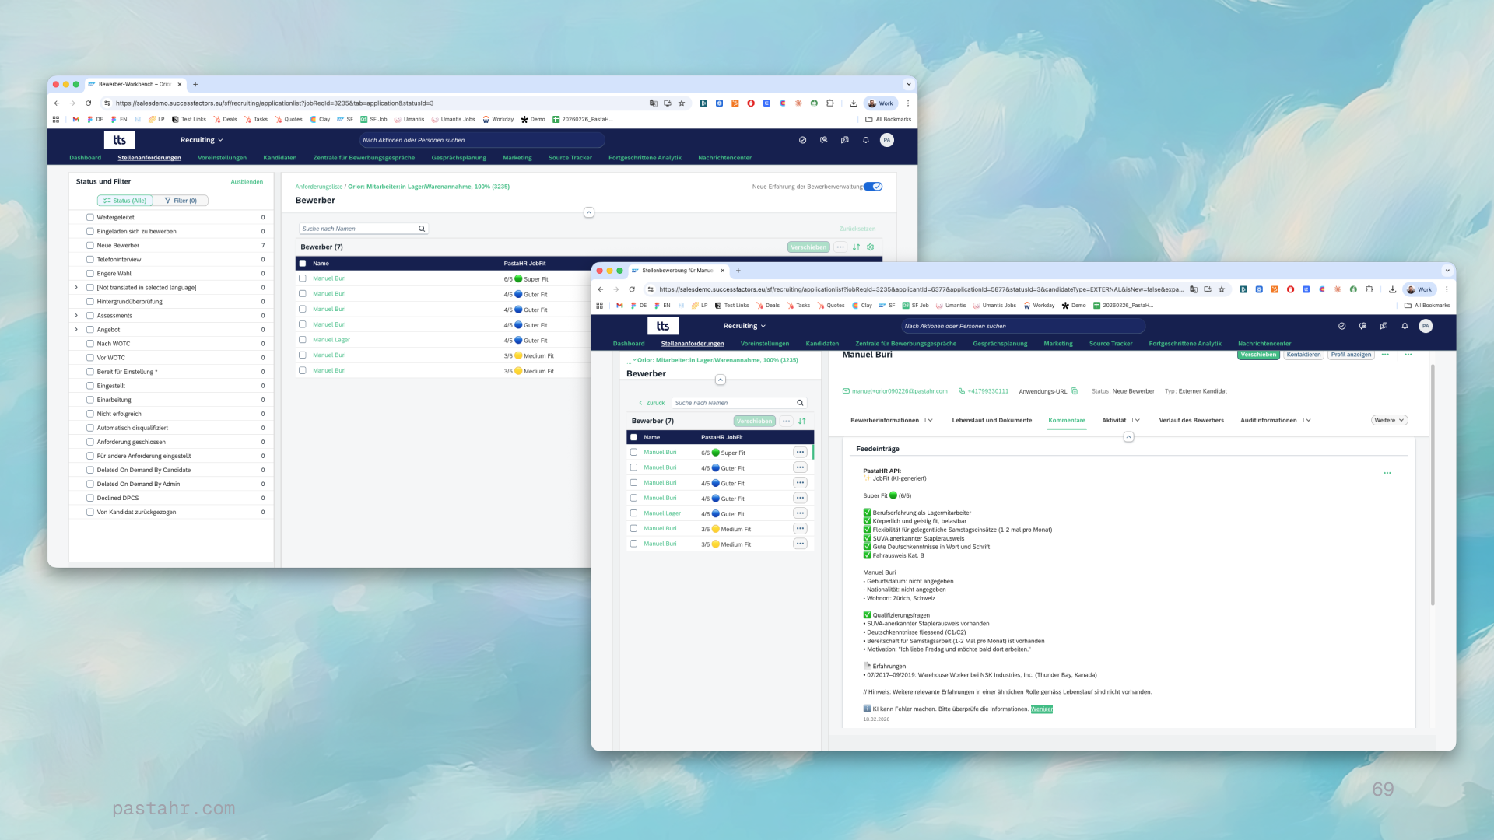Reload page in left browser window
1494x840 pixels.
click(x=89, y=103)
